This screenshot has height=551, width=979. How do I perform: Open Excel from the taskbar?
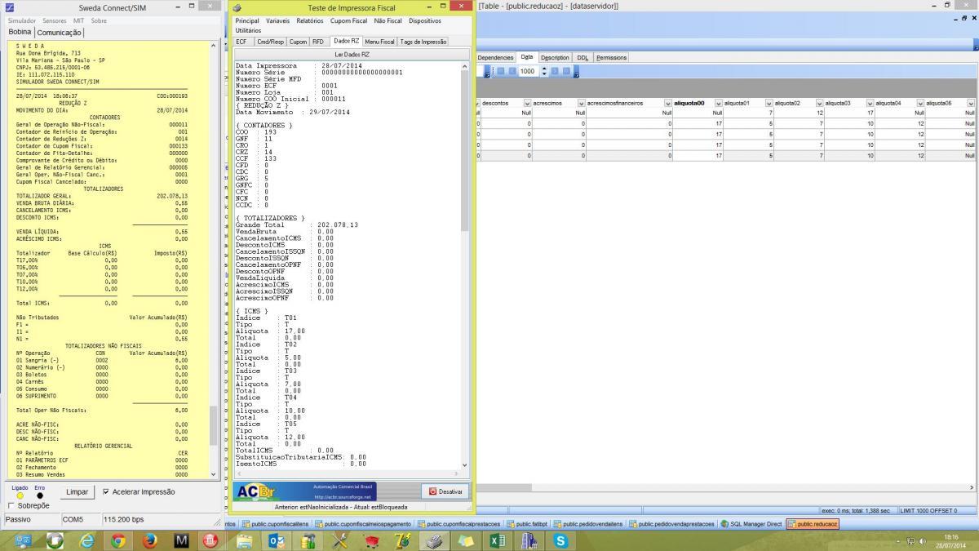coord(498,540)
